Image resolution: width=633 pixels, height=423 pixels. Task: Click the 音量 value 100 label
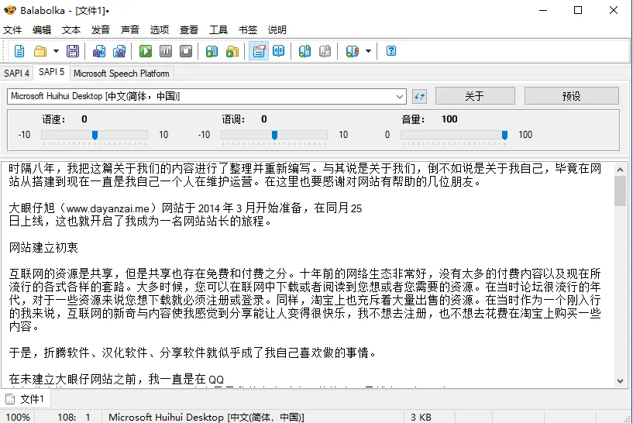(449, 119)
